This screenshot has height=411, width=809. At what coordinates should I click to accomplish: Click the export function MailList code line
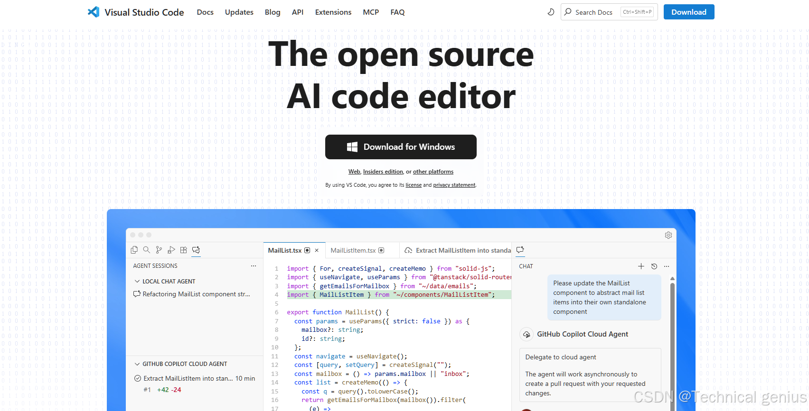pos(338,312)
